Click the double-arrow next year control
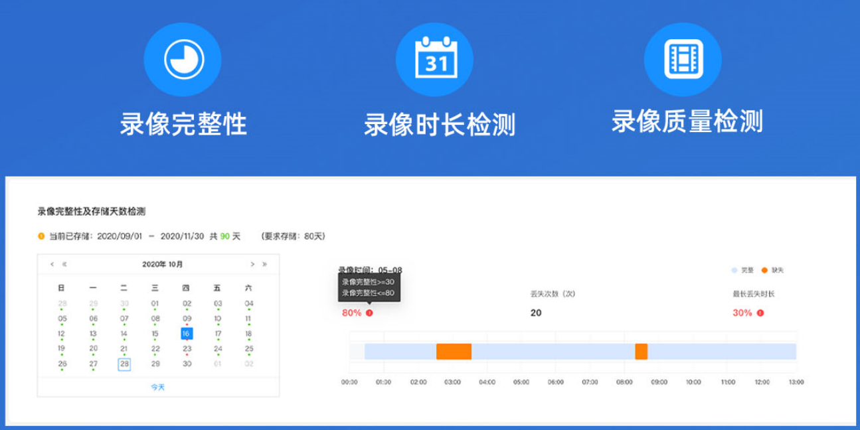860x430 pixels. (263, 263)
